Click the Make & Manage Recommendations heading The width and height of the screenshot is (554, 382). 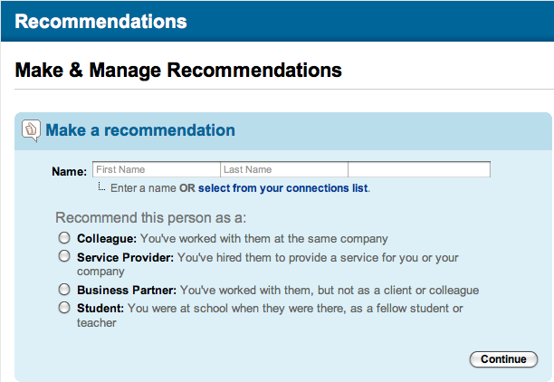(x=179, y=70)
